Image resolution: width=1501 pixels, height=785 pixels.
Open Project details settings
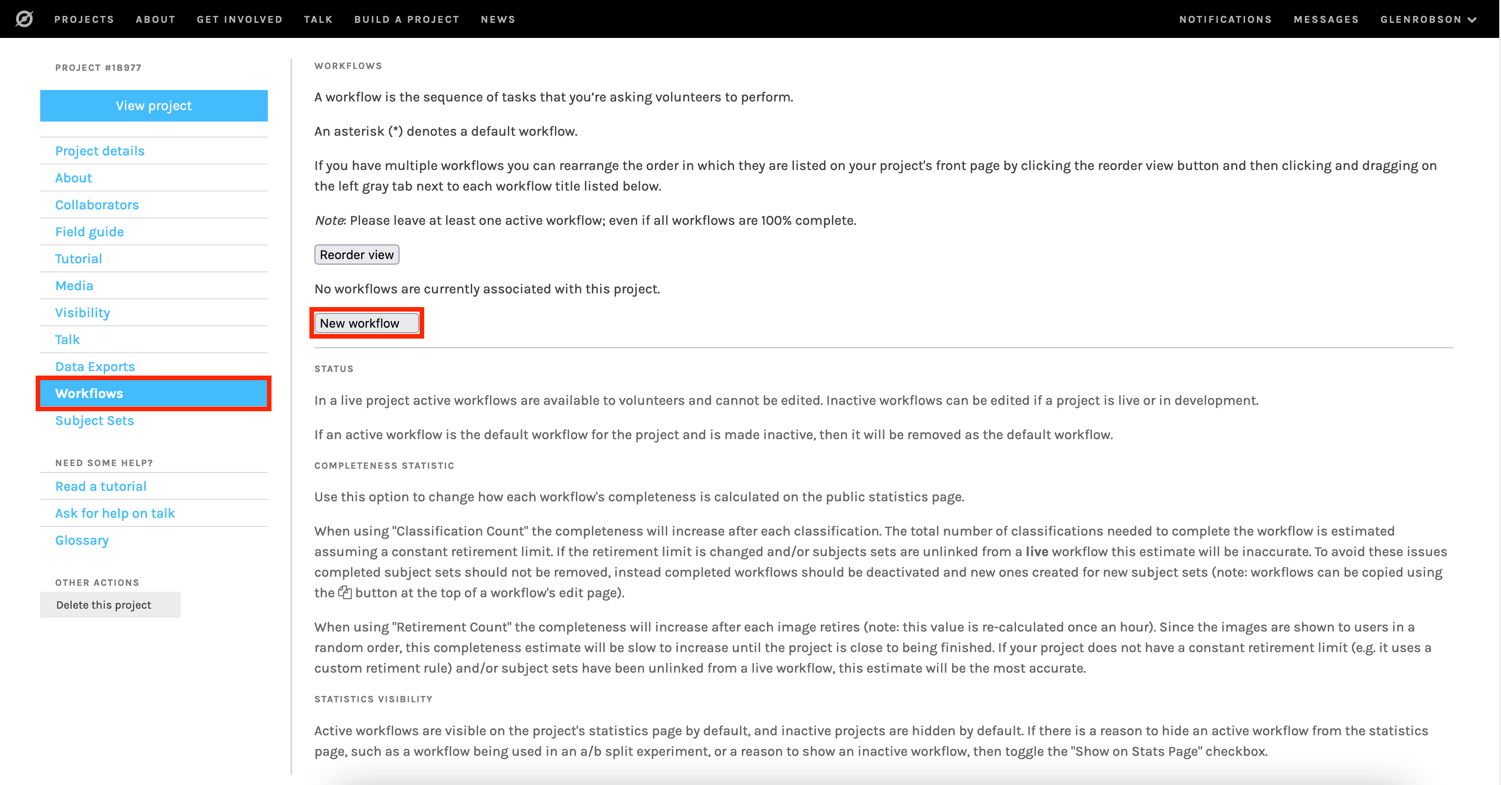point(99,151)
